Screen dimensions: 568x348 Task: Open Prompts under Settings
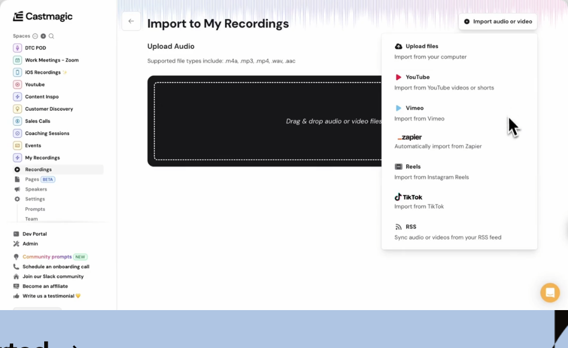pos(35,209)
